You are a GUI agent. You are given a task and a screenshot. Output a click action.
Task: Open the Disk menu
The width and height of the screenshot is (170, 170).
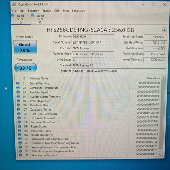click(x=57, y=11)
